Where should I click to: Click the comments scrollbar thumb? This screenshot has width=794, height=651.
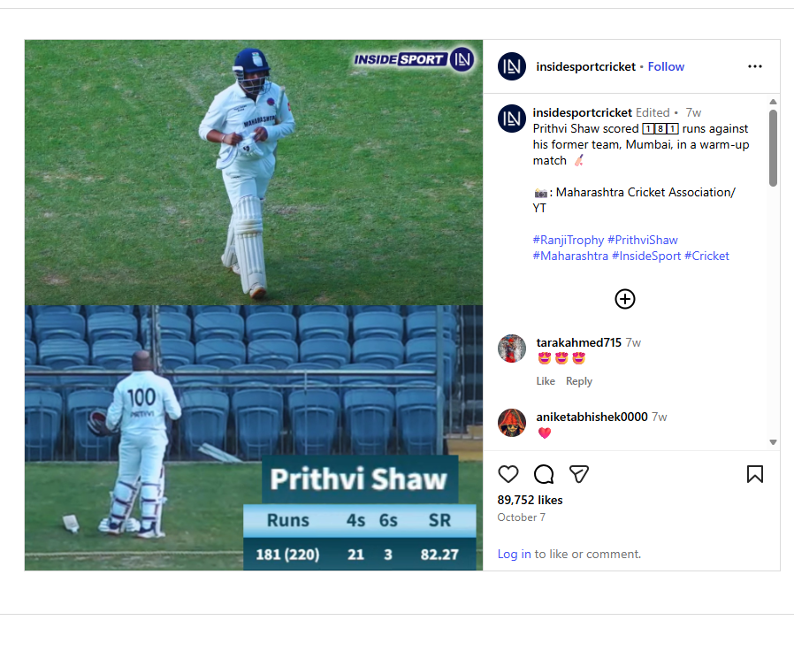(x=773, y=148)
